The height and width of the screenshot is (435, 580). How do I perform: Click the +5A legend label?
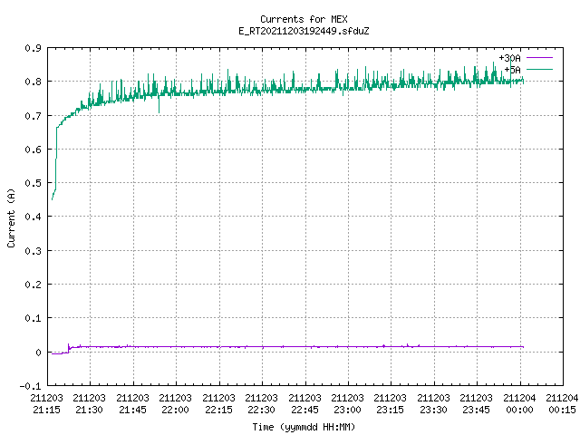(512, 70)
